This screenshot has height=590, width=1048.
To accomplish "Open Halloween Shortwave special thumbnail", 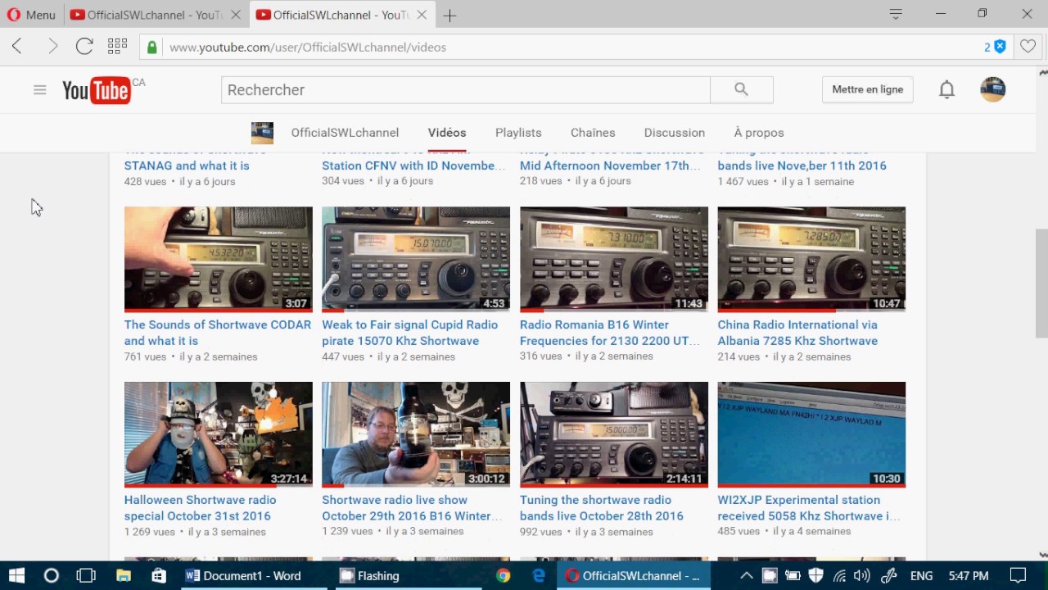I will 219,434.
